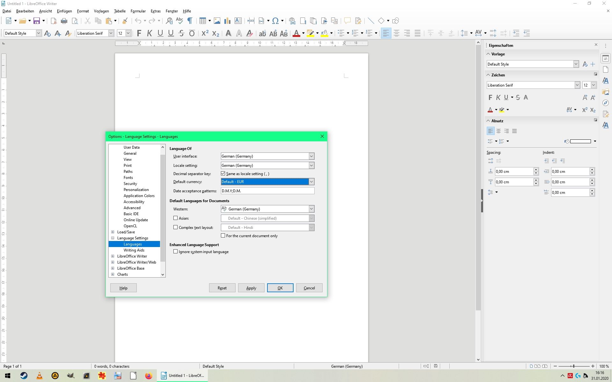Check Ignore system input language
Viewport: 612px width, 382px height.
(x=175, y=251)
